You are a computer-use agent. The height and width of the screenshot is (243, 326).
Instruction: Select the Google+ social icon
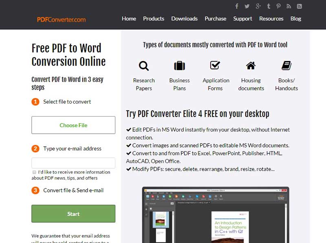click(258, 6)
